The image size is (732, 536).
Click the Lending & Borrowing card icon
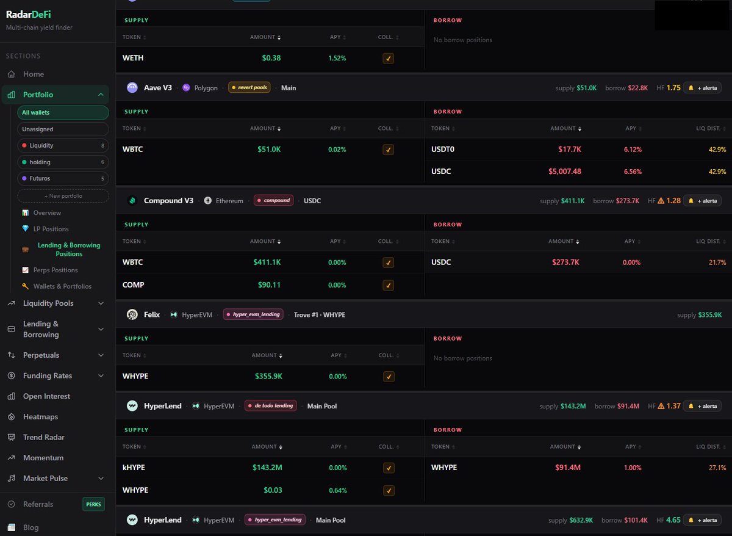tap(11, 329)
